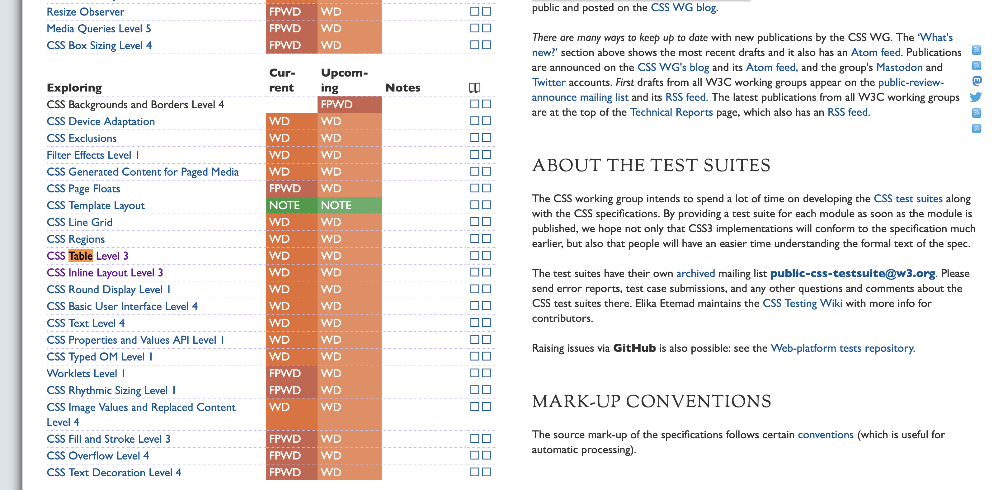1003x490 pixels.
Task: Click the topmost RSS feed icon
Action: click(976, 50)
